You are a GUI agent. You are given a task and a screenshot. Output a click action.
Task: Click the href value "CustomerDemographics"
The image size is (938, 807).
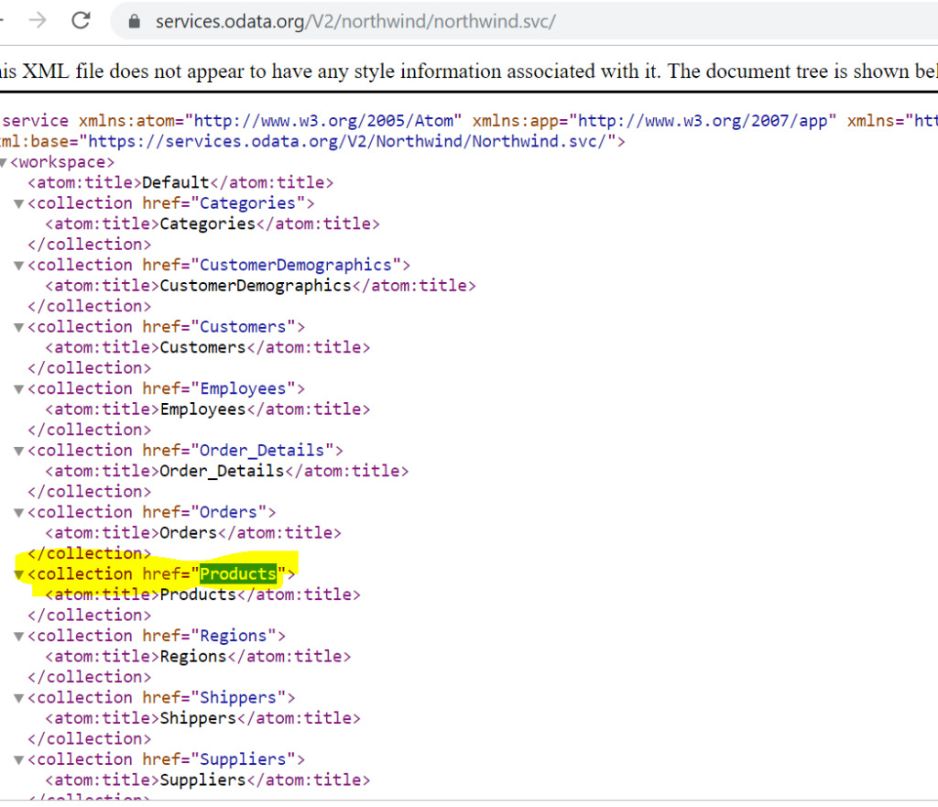coord(296,265)
